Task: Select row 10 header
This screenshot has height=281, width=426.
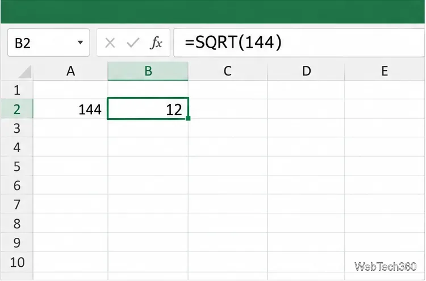Action: pyautogui.click(x=17, y=262)
